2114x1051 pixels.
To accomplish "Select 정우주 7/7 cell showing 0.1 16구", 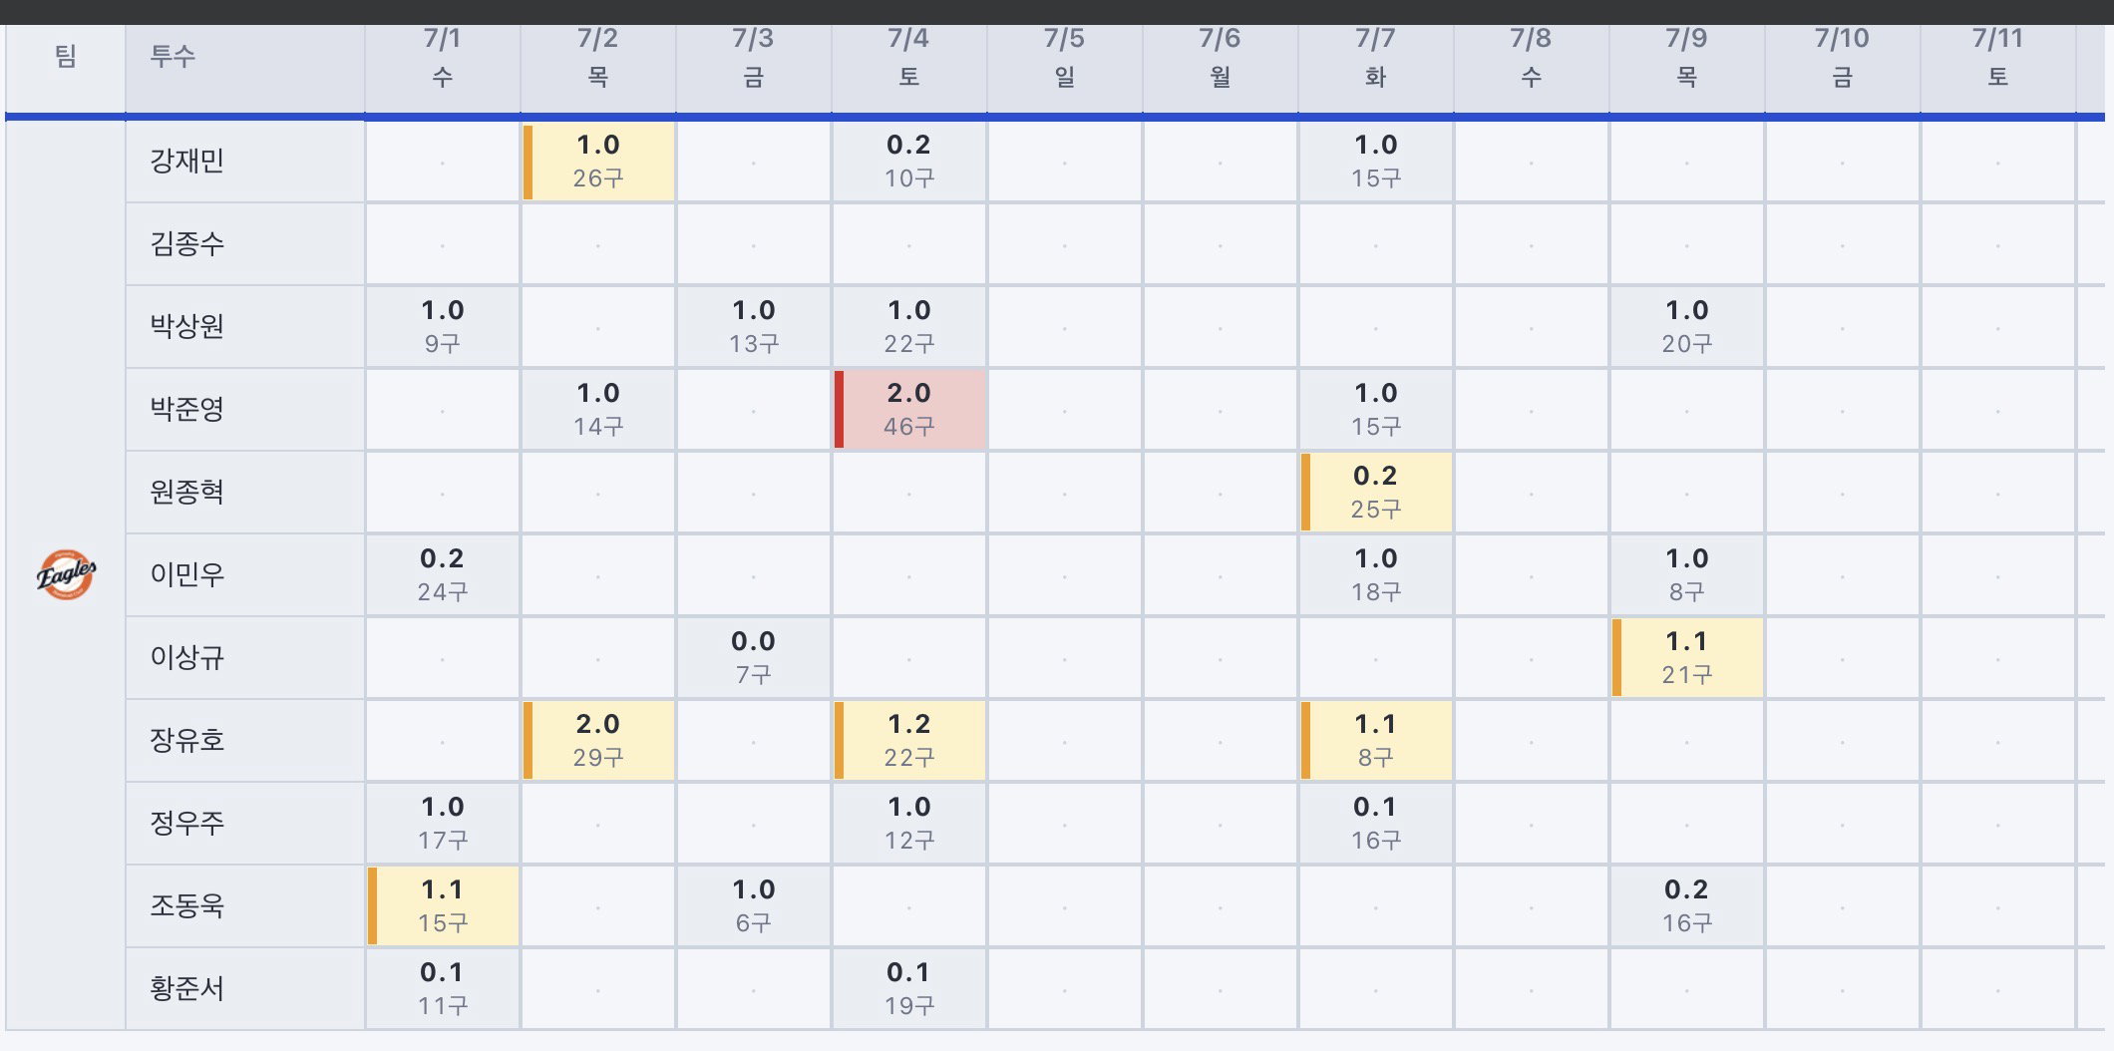I will (1376, 824).
